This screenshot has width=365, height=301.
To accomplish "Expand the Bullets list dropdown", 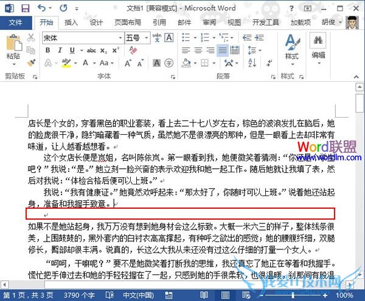I will [x=195, y=38].
